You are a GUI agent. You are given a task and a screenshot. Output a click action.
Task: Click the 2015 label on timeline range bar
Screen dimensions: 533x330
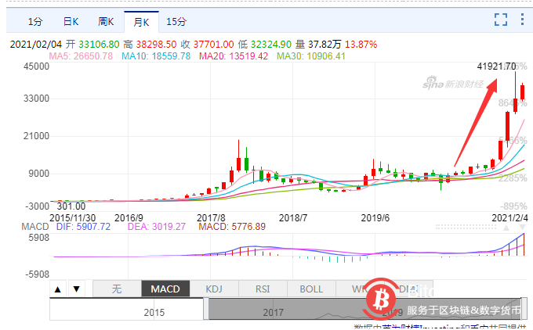click(154, 312)
